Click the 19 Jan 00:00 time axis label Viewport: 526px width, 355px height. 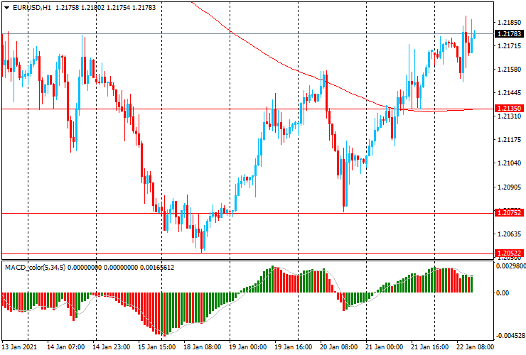(x=248, y=346)
